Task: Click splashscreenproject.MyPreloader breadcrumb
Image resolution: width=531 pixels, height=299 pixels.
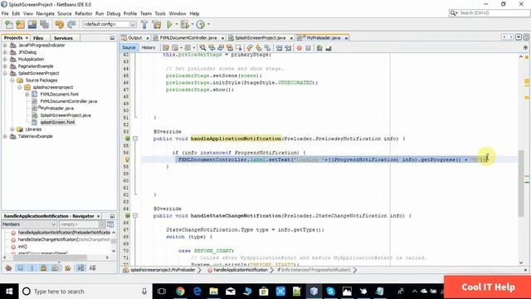Action: tap(163, 270)
